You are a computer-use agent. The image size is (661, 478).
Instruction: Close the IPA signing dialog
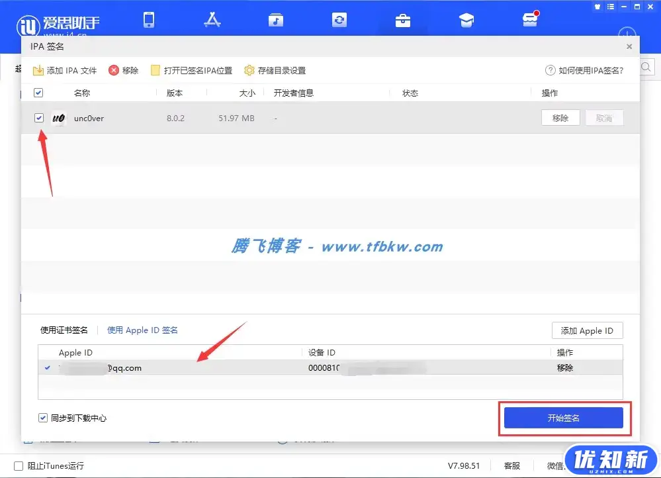click(629, 46)
